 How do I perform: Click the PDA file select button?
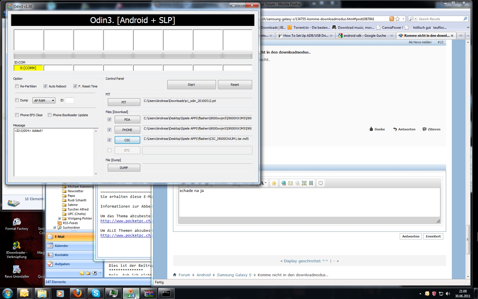point(127,120)
